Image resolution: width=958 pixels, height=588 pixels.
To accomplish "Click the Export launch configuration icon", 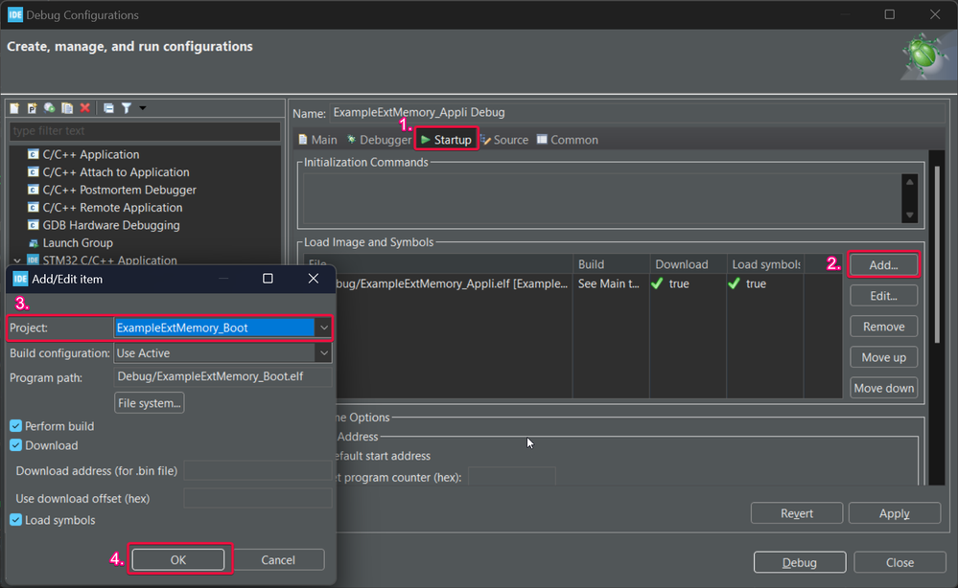I will click(x=50, y=108).
